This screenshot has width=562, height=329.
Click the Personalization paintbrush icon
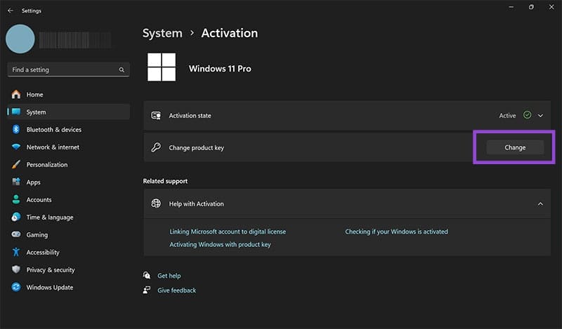pos(16,164)
